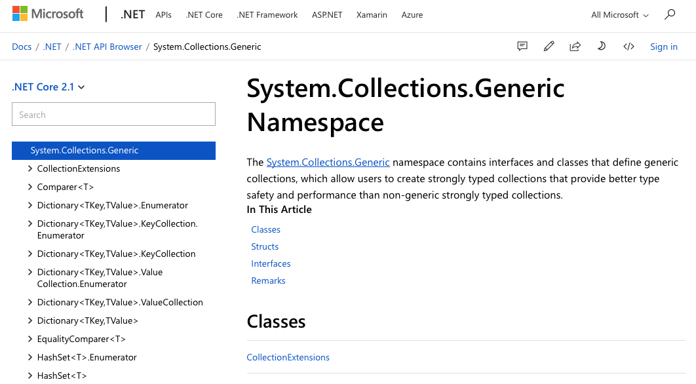Open the APIs menu item
696x384 pixels.
(x=163, y=14)
